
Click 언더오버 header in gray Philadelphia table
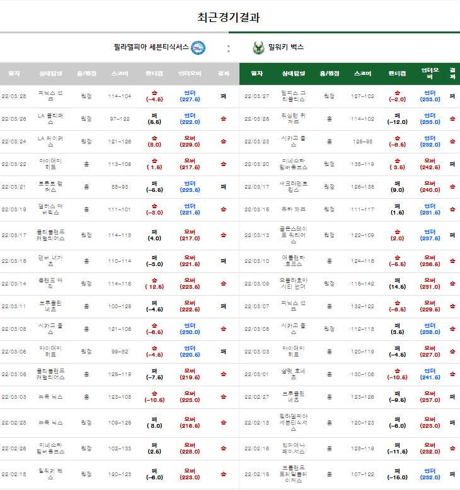pyautogui.click(x=190, y=74)
